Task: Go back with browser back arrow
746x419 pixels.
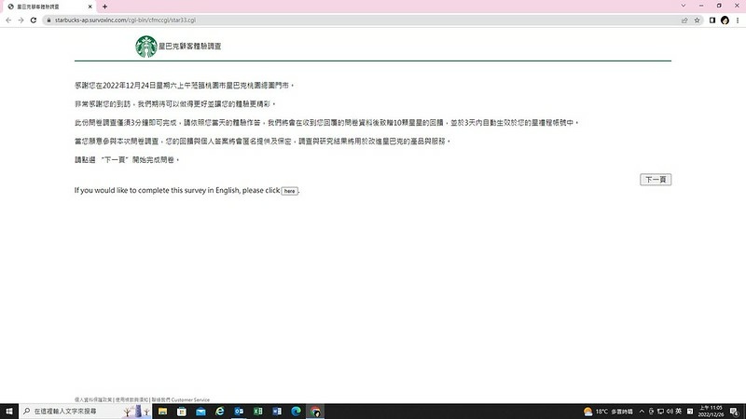Action: 8,20
